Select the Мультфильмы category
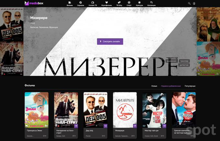The height and width of the screenshot is (141, 220). [106, 4]
